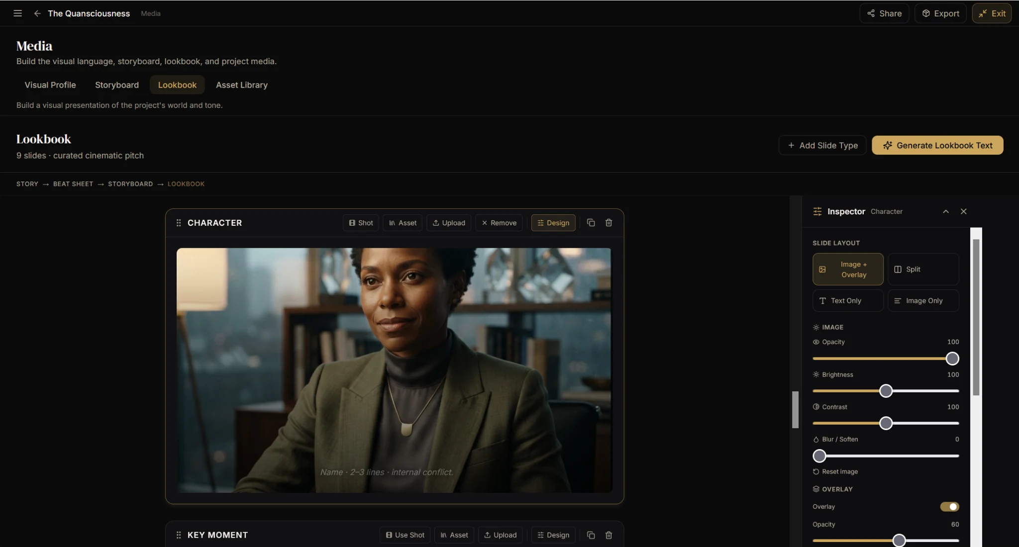1019x547 pixels.
Task: Click Generate Lookbook Text
Action: 937,145
